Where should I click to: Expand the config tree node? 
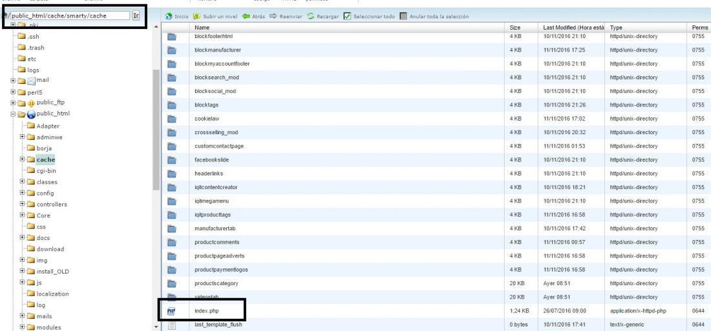[22, 193]
